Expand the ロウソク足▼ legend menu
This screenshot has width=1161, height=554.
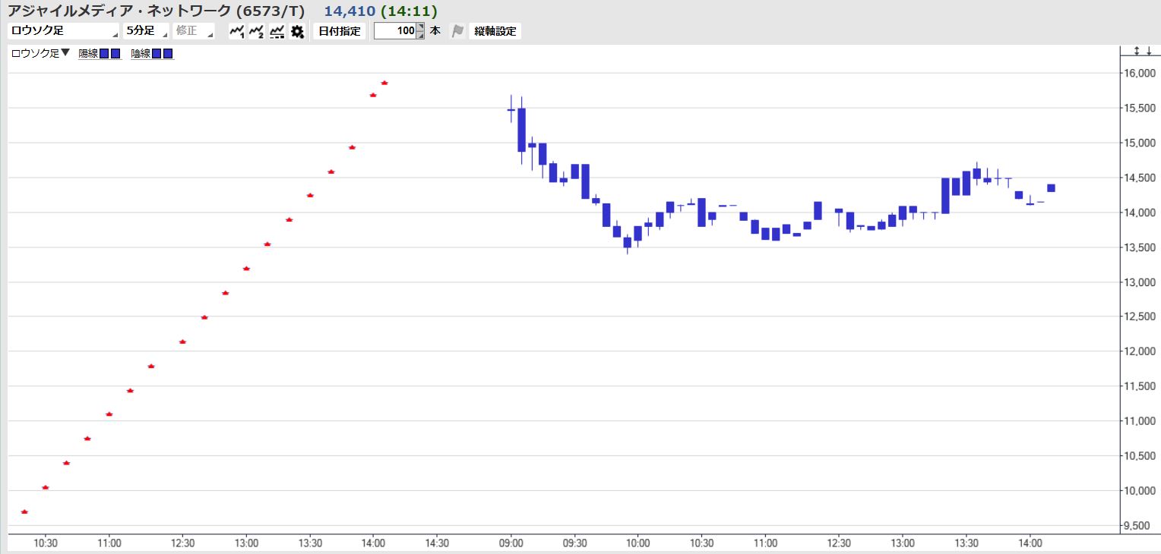40,53
